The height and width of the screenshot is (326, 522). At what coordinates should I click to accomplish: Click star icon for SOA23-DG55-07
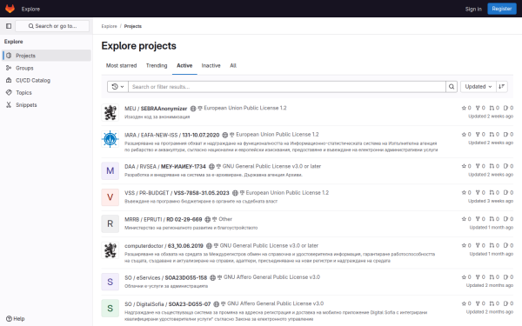point(464,303)
